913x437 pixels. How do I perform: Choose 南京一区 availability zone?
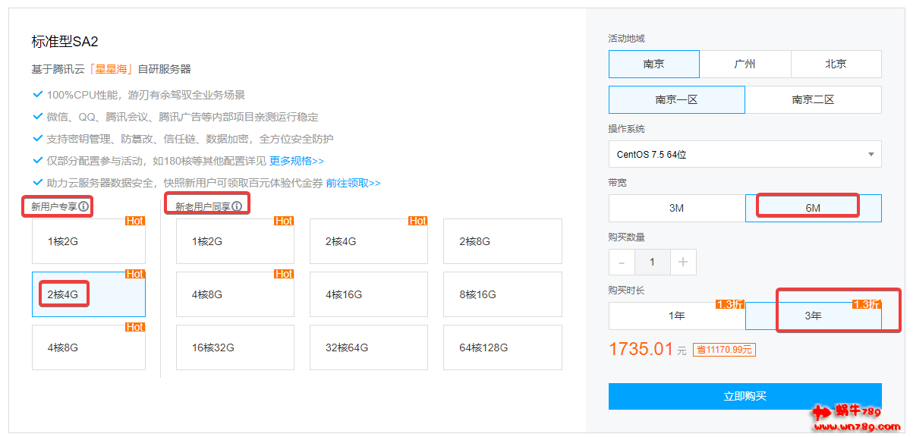coord(676,99)
